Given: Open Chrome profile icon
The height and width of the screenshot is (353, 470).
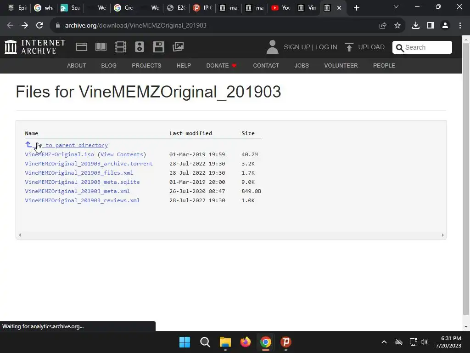Looking at the screenshot, I should pyautogui.click(x=445, y=26).
